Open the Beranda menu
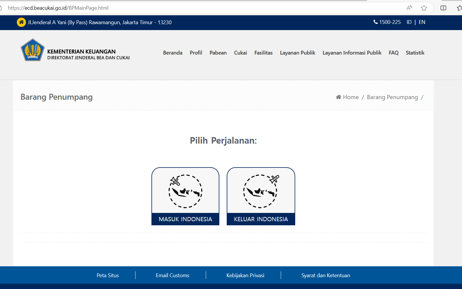This screenshot has height=289, width=462. coord(173,53)
